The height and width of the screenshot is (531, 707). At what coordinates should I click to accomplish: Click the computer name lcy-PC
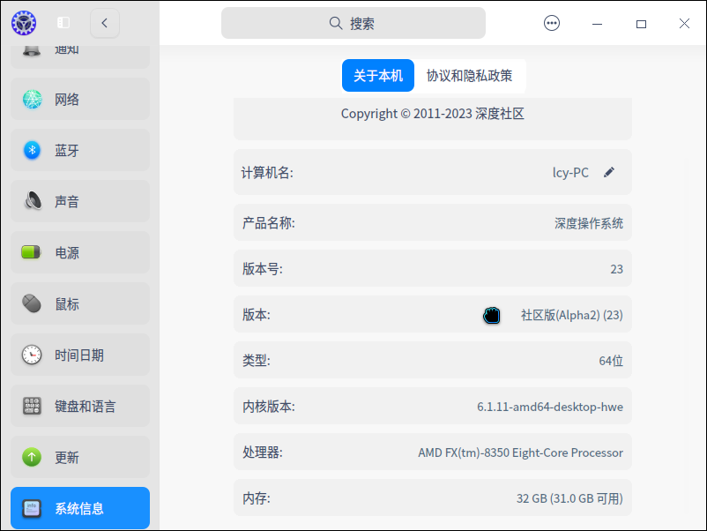[570, 172]
